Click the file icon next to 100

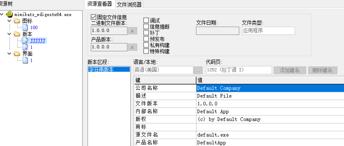(x=25, y=27)
